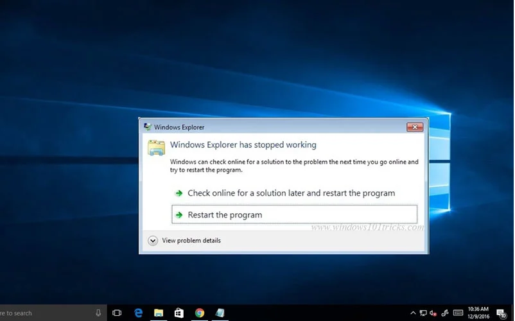Click the Cortana microphone icon
This screenshot has width=515, height=321.
(x=98, y=313)
